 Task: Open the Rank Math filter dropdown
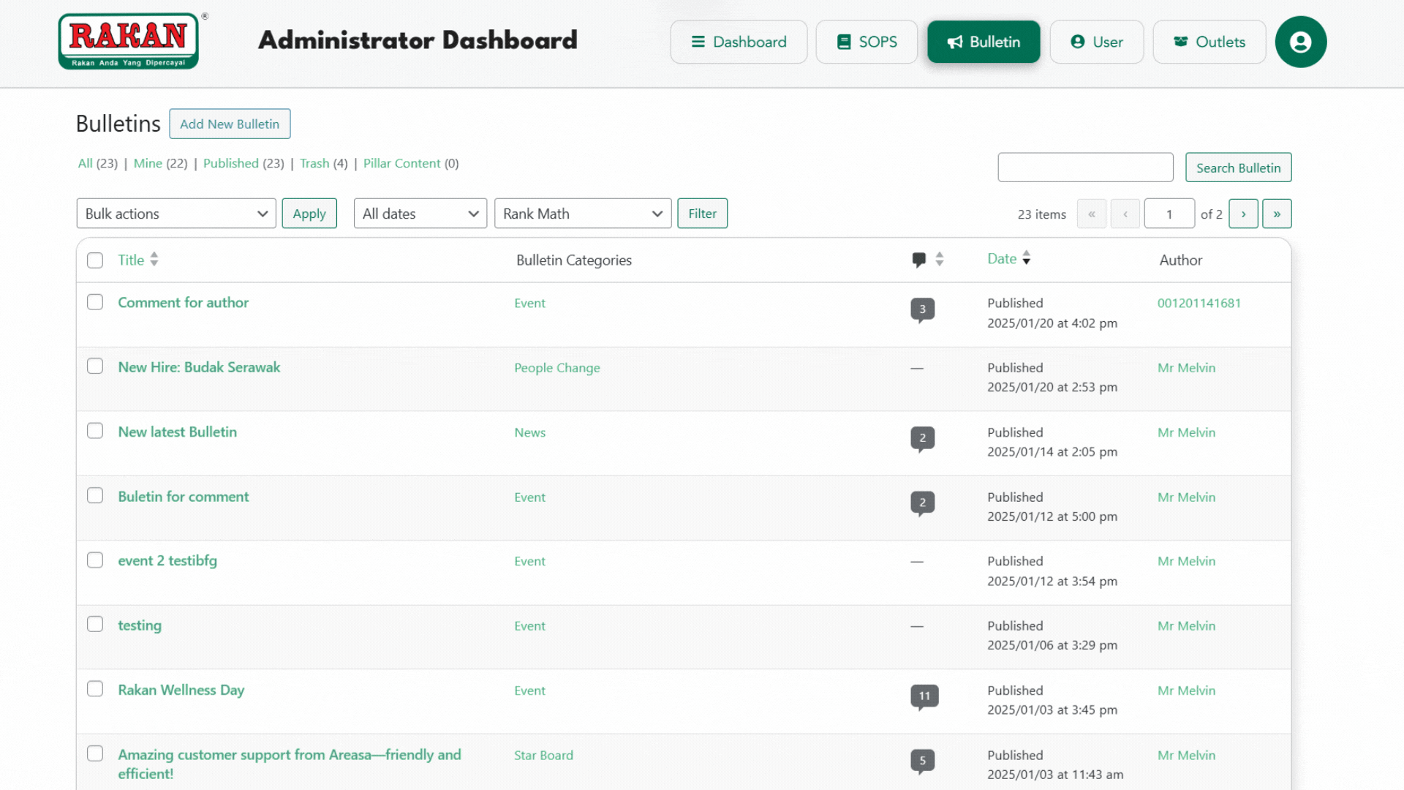point(582,214)
